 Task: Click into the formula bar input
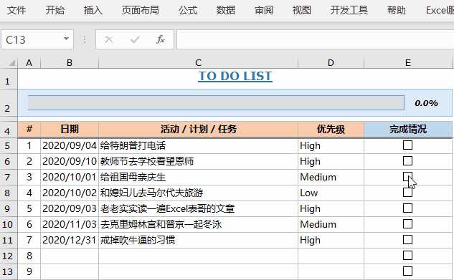pos(315,39)
